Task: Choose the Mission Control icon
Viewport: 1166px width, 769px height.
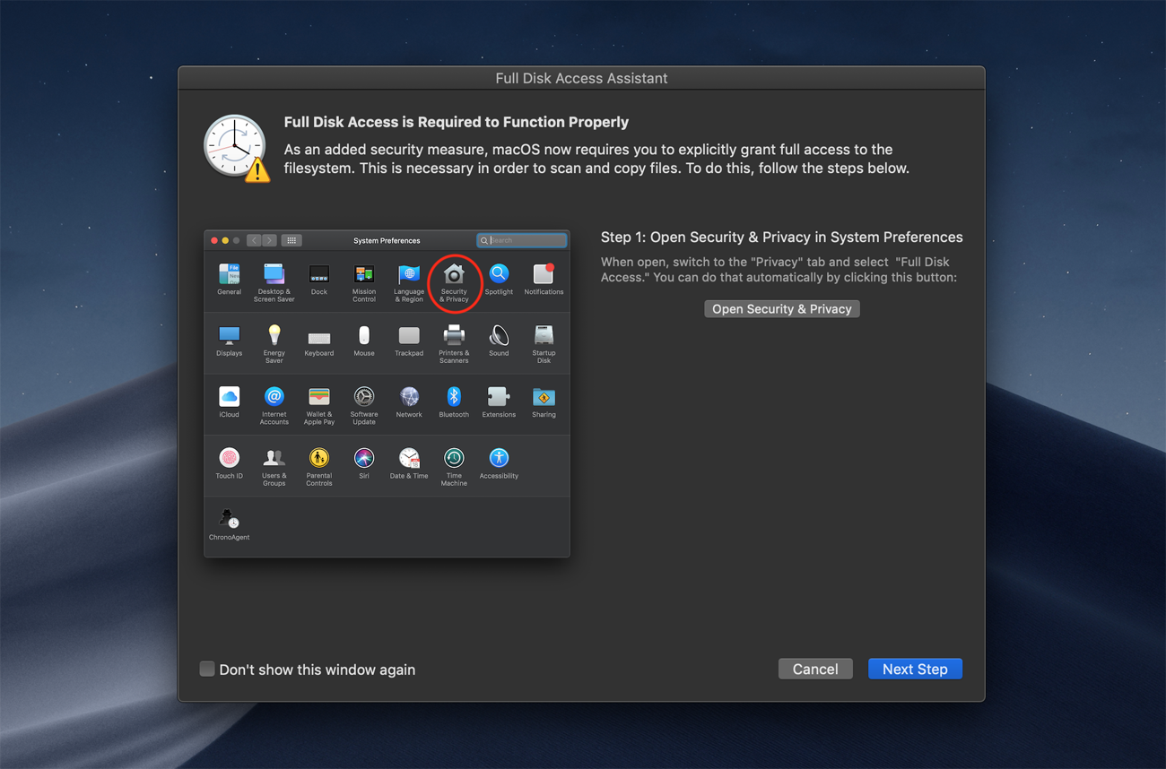Action: pos(364,273)
